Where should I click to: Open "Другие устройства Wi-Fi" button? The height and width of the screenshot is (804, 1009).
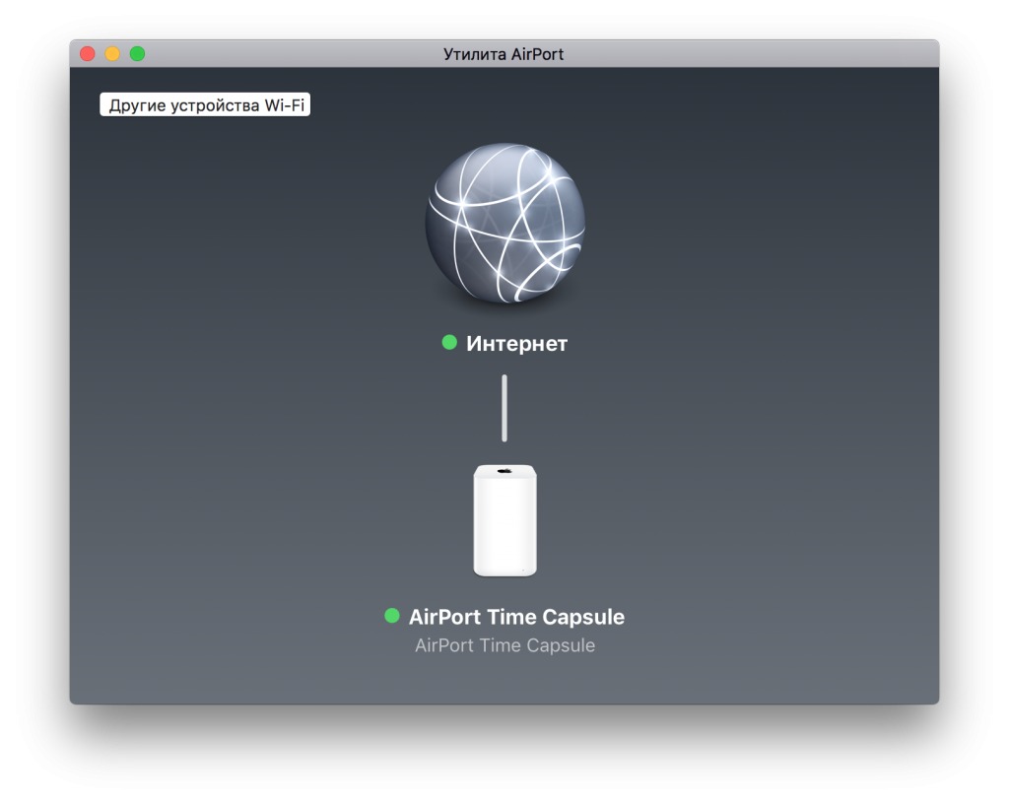point(205,104)
